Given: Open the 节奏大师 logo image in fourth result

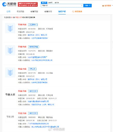Looking at the screenshot, I should click(10, 95).
